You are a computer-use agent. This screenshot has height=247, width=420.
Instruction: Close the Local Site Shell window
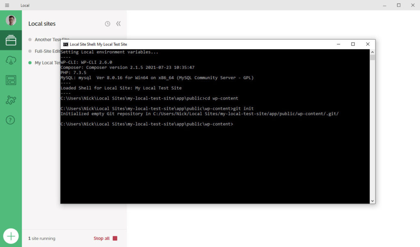tap(368, 44)
